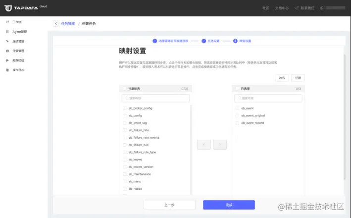Click the 改名 button
Image resolution: width=351 pixels, height=218 pixels.
[282, 78]
